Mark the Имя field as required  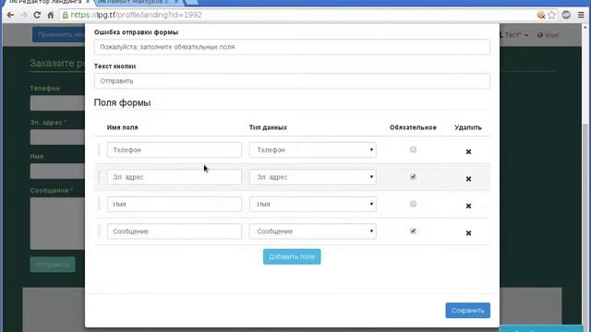click(x=413, y=204)
